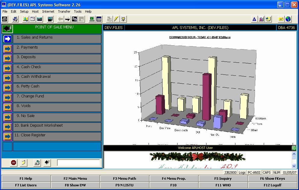This screenshot has width=299, height=190.
Task: Click the printer icon in the toolbar
Action: click(5, 19)
